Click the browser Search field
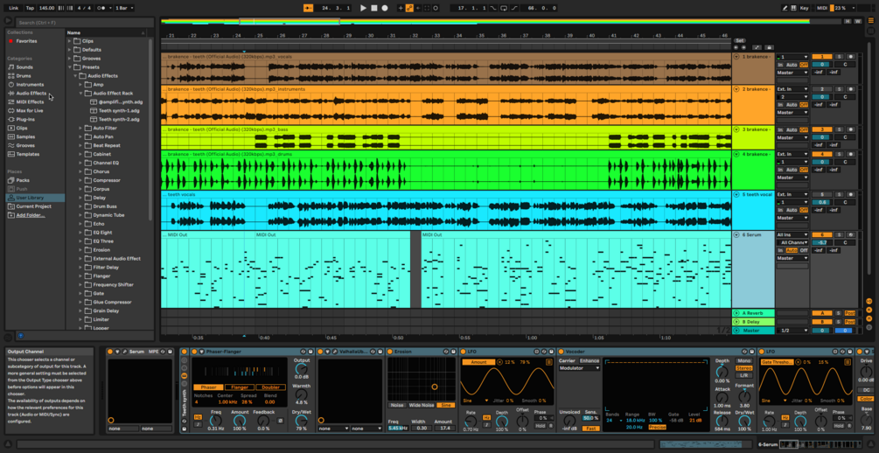Screen dimensions: 879x453 click(84, 23)
